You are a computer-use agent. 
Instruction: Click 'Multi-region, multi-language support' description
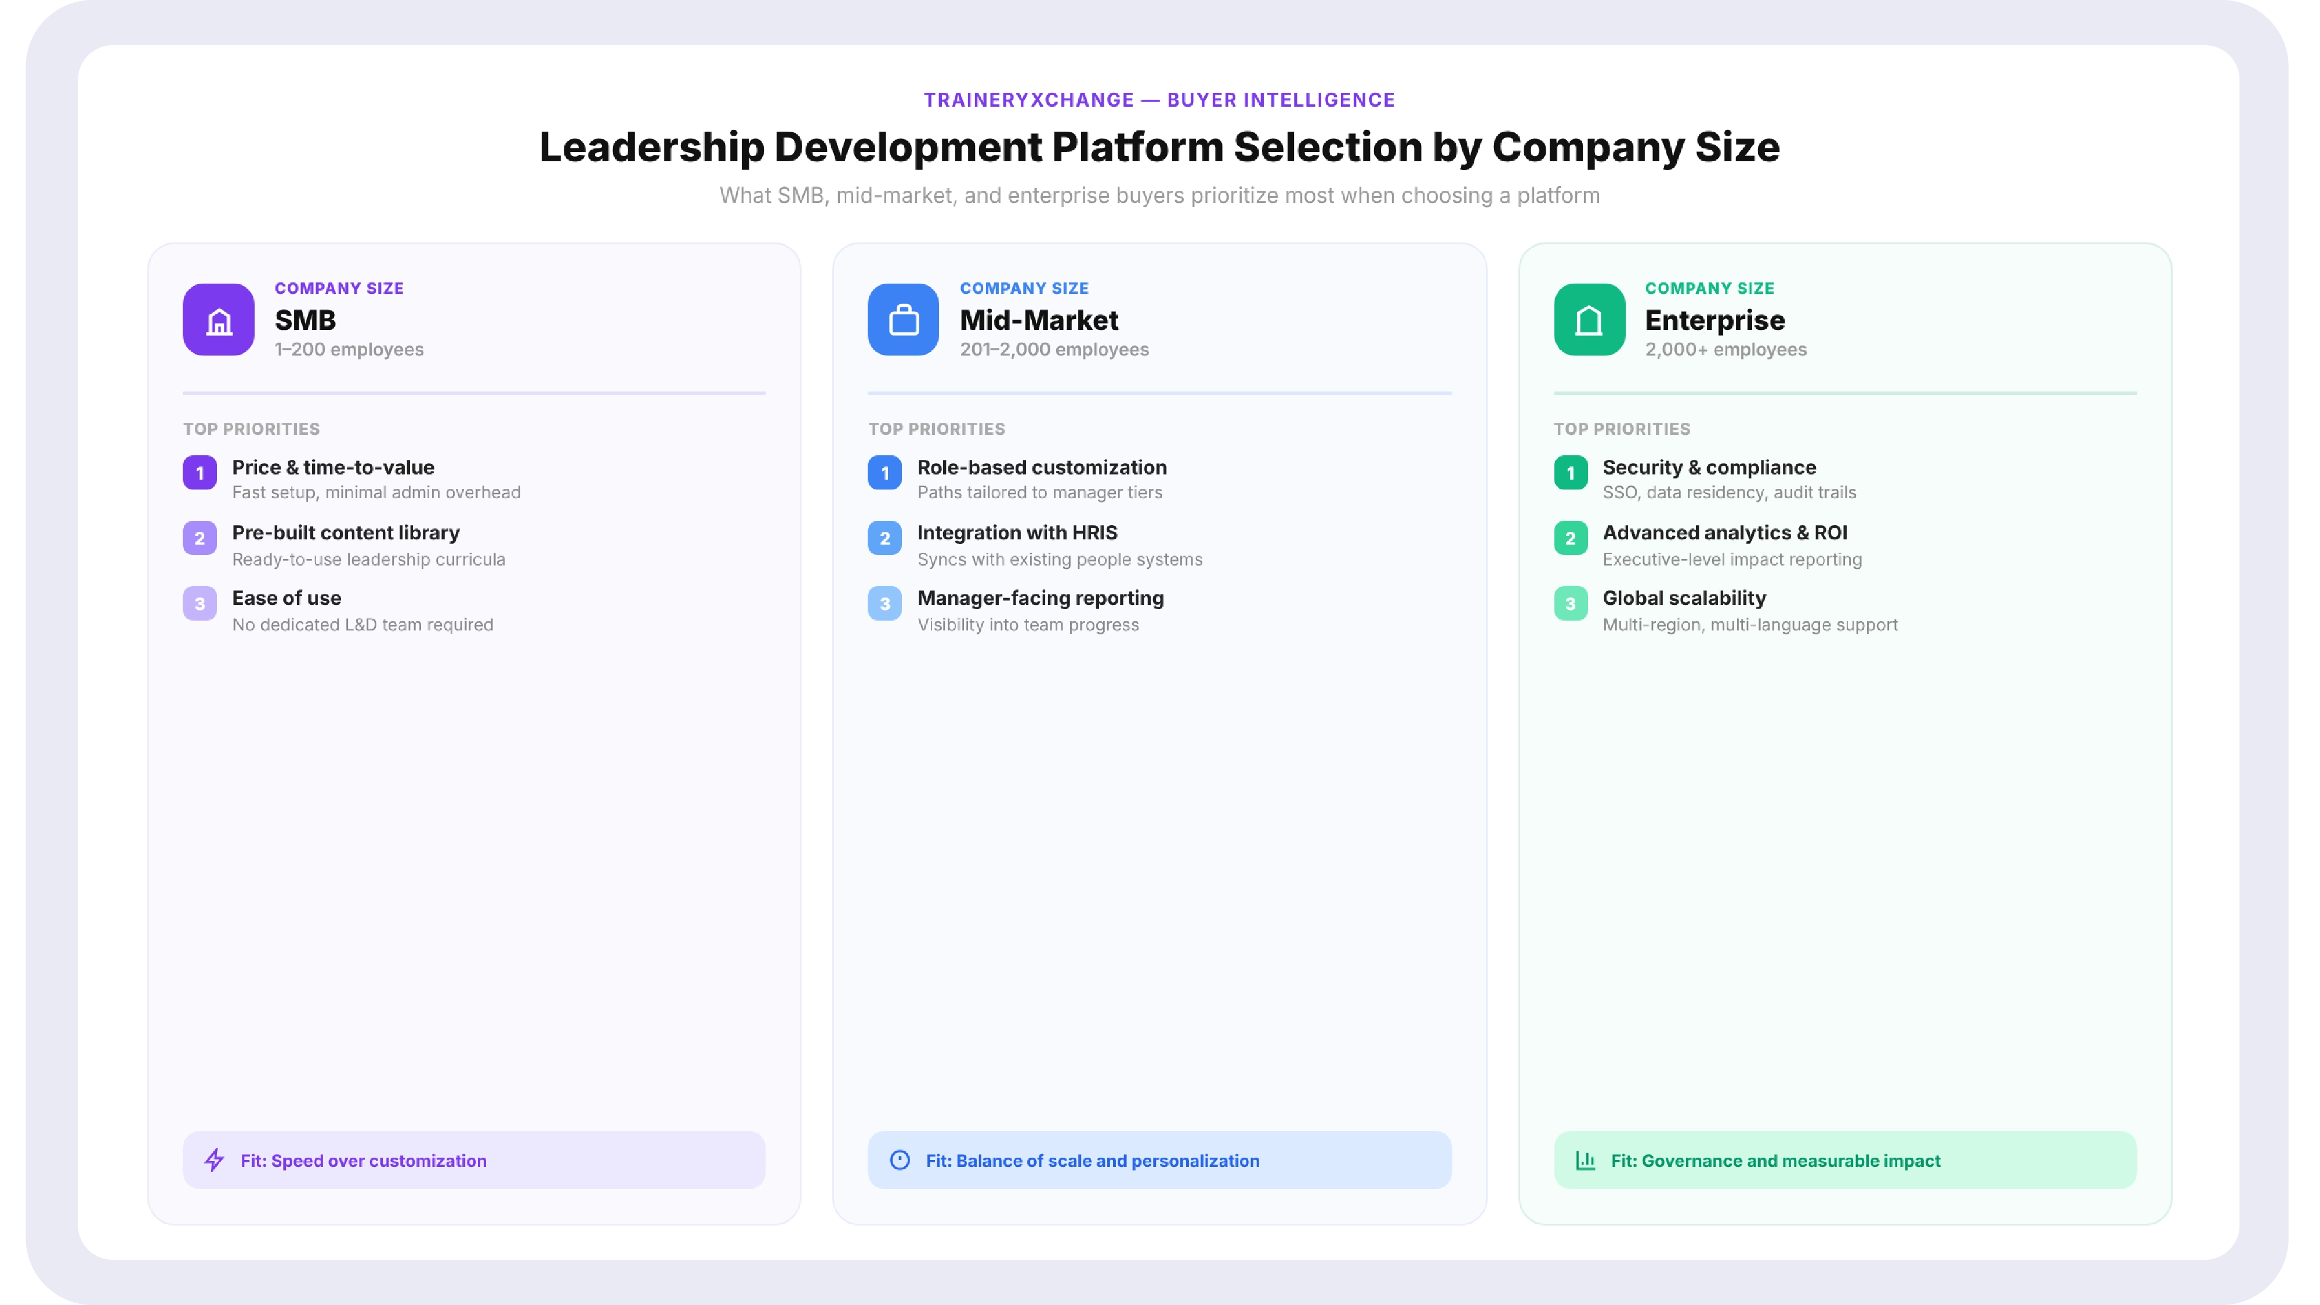1750,625
